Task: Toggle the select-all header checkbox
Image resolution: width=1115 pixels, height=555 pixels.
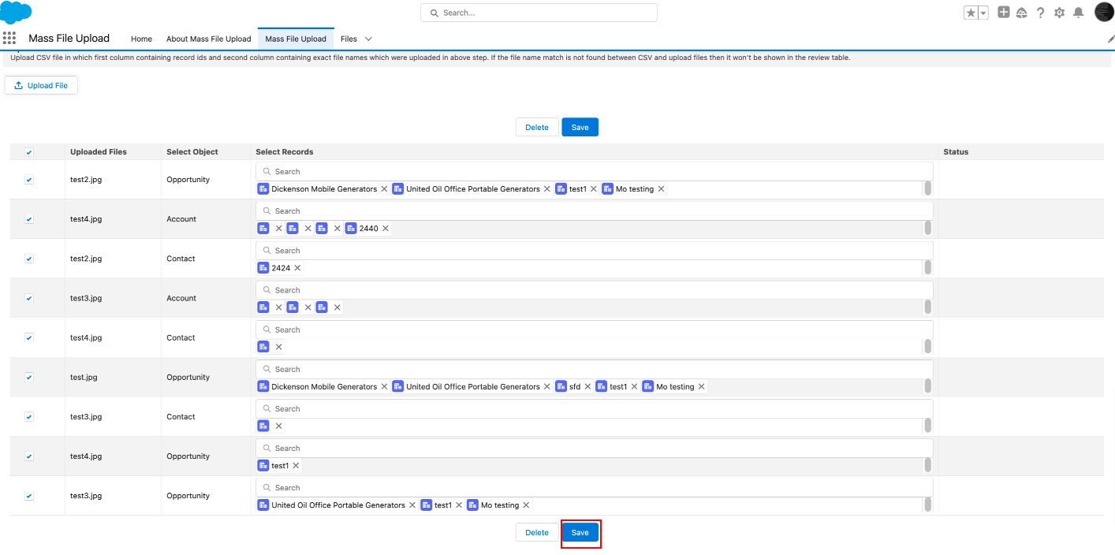Action: pos(29,151)
